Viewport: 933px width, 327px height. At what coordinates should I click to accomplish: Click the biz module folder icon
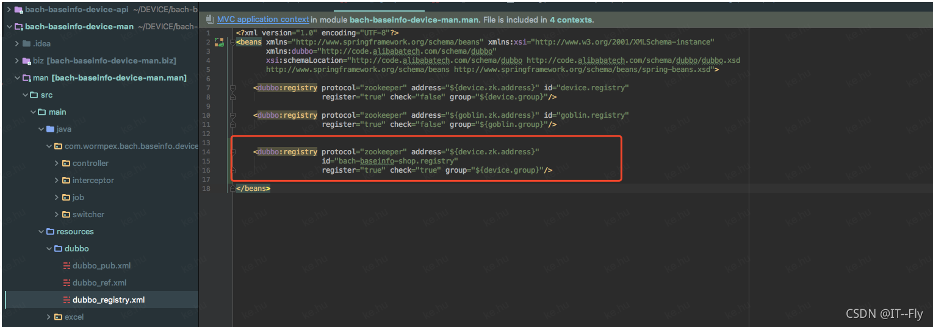[26, 61]
